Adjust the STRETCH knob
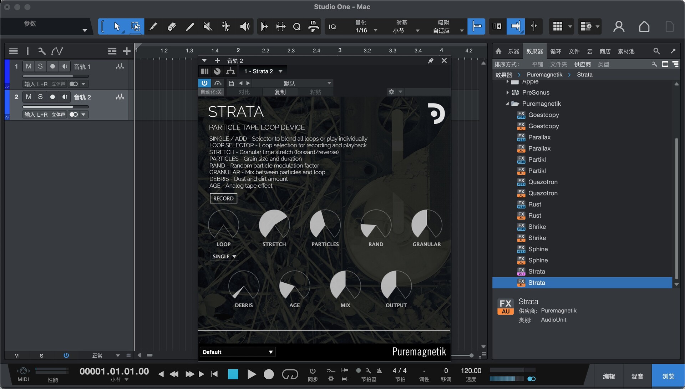 coord(274,224)
